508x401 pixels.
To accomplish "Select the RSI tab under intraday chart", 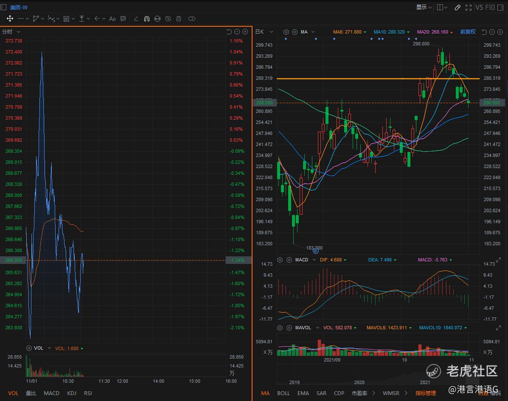I will coord(88,393).
